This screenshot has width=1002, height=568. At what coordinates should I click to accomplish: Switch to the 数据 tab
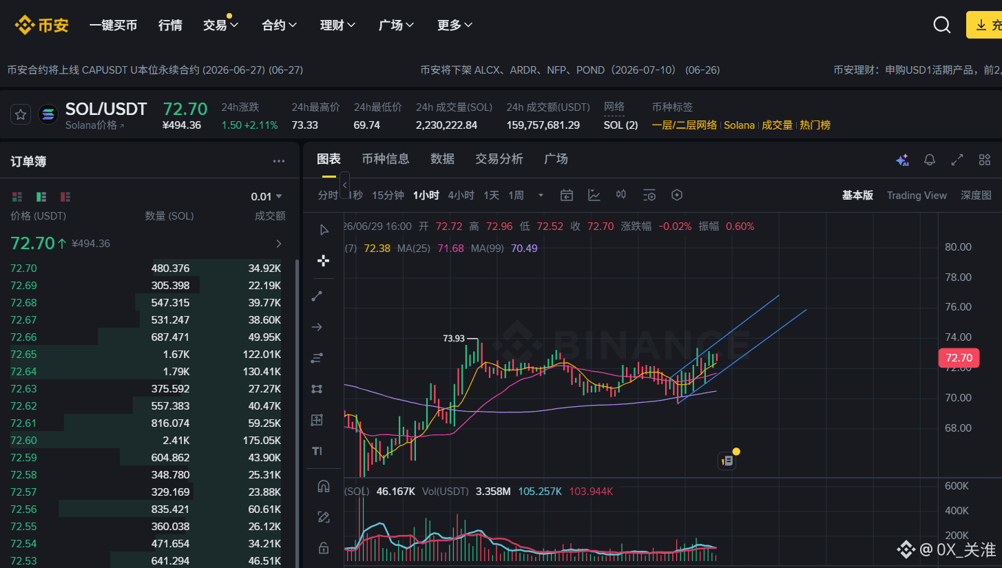tap(442, 159)
